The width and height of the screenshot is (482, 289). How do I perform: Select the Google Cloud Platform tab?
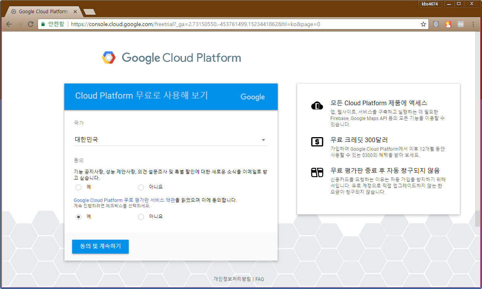point(43,12)
